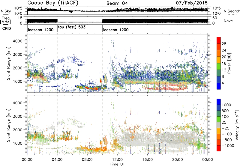Click the noise trace in the N.Sky panel

click(117, 10)
